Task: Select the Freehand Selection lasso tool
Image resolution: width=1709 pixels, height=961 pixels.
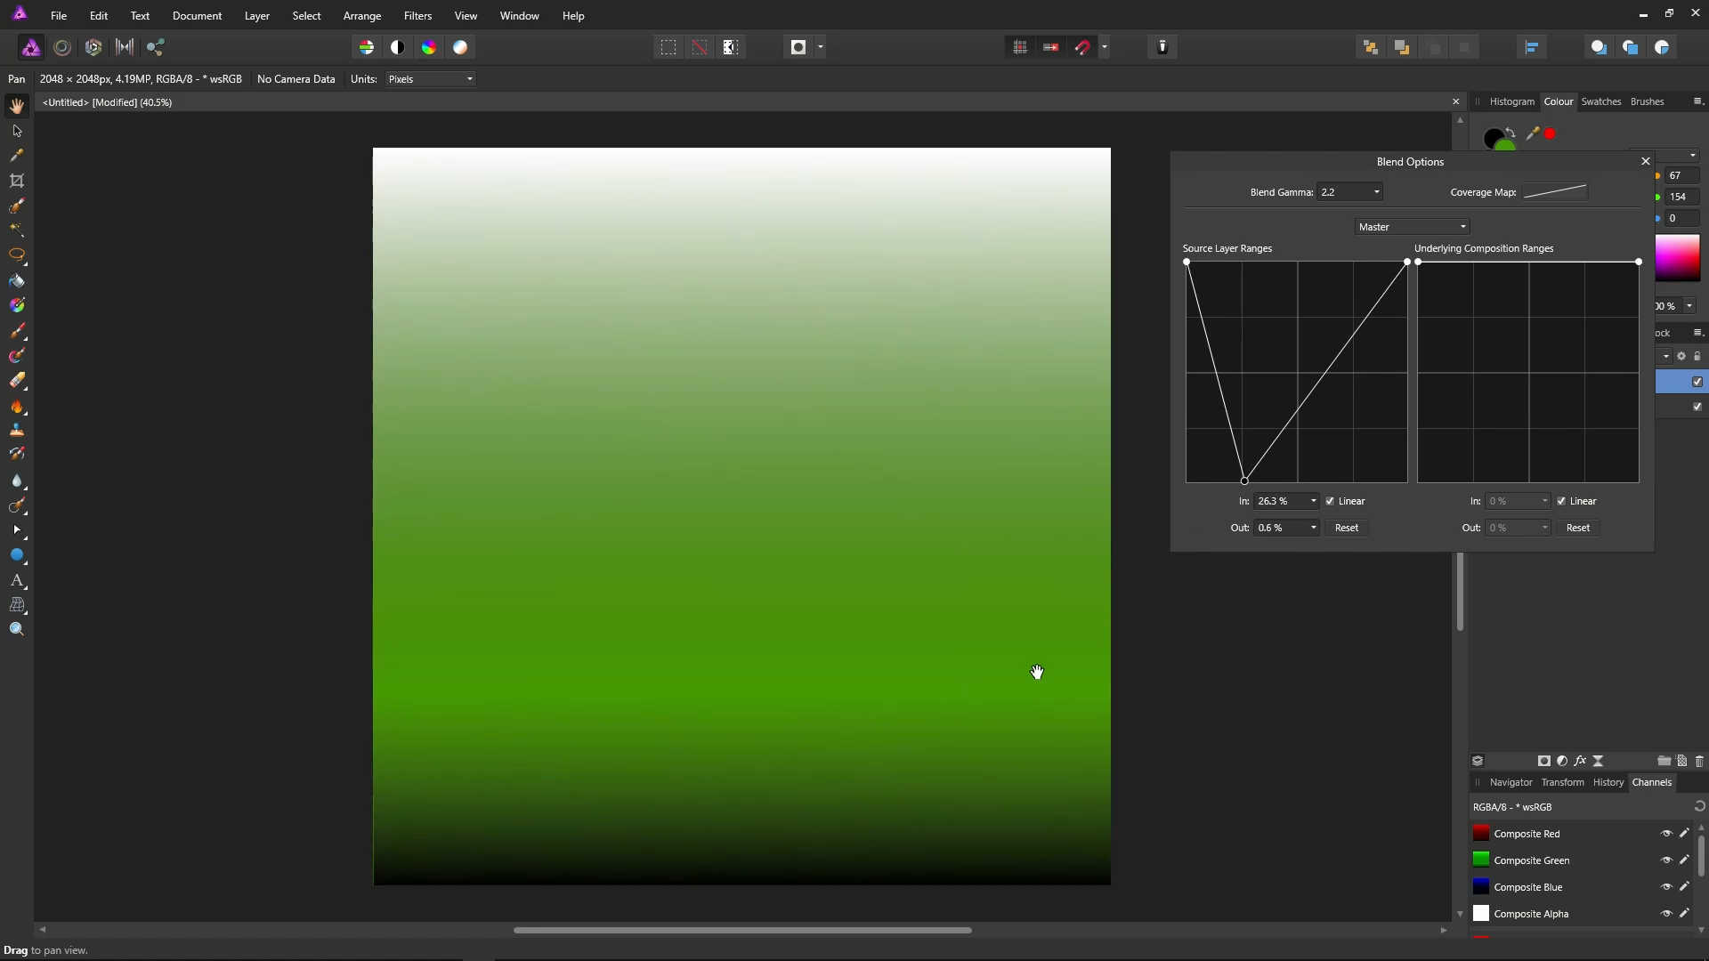Action: pyautogui.click(x=17, y=254)
